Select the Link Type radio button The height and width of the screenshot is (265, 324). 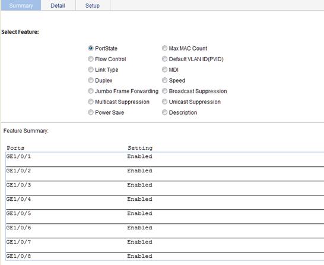91,70
